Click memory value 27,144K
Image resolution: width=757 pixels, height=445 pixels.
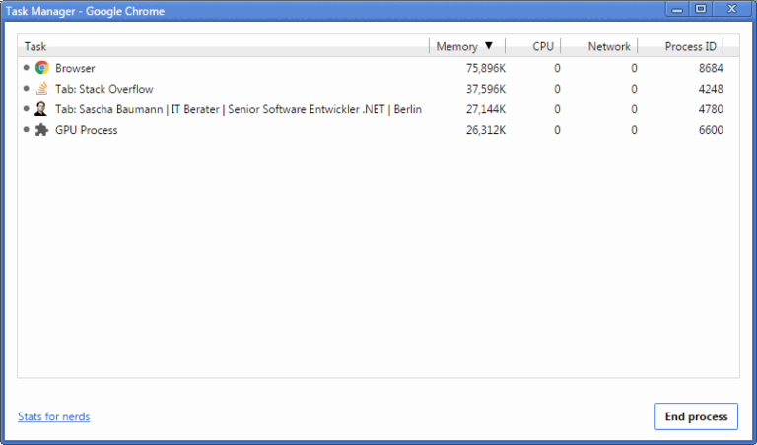tap(486, 109)
